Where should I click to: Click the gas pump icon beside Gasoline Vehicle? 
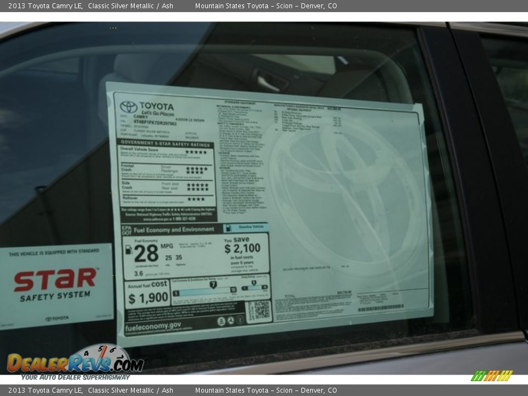228,228
